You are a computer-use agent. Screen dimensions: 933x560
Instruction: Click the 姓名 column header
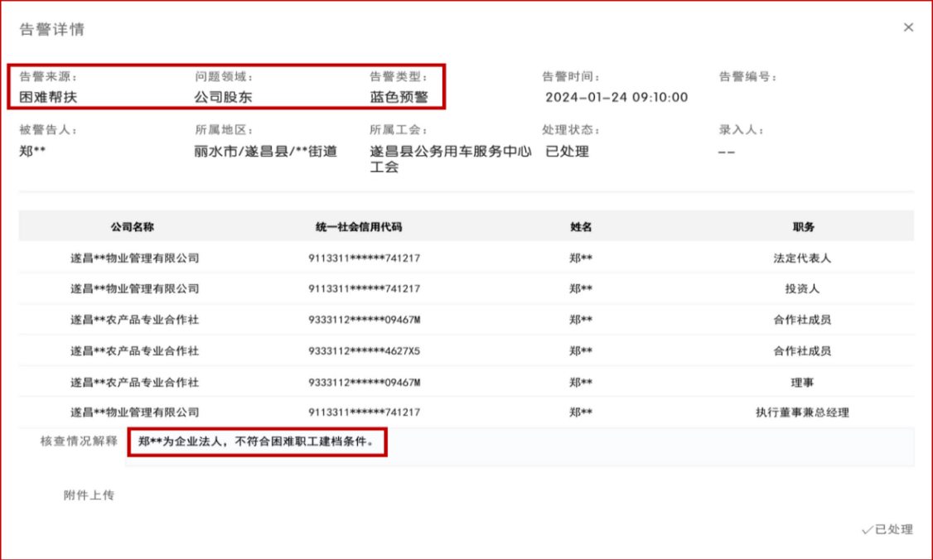(x=581, y=226)
